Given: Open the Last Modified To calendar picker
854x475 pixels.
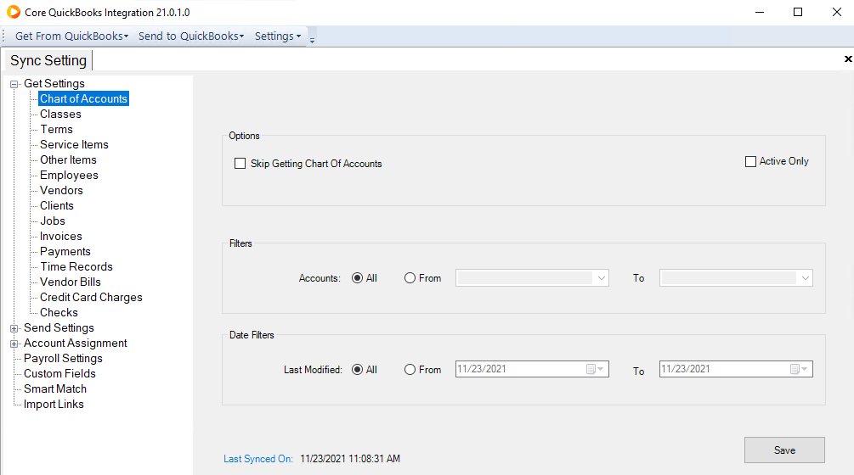Looking at the screenshot, I should (x=799, y=369).
